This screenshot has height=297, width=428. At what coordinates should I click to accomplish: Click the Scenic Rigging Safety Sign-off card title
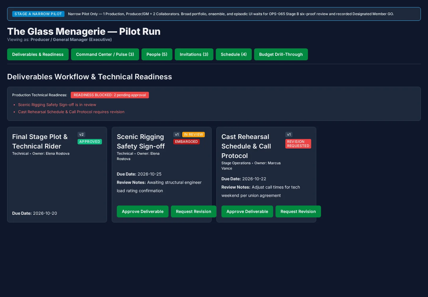coord(141,141)
